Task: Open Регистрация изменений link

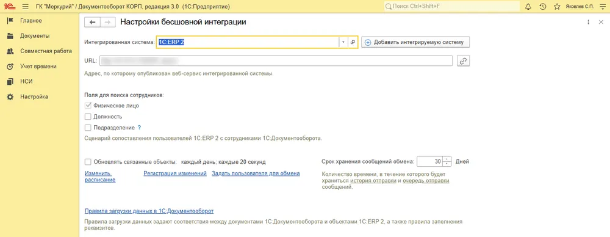Action: [175, 173]
